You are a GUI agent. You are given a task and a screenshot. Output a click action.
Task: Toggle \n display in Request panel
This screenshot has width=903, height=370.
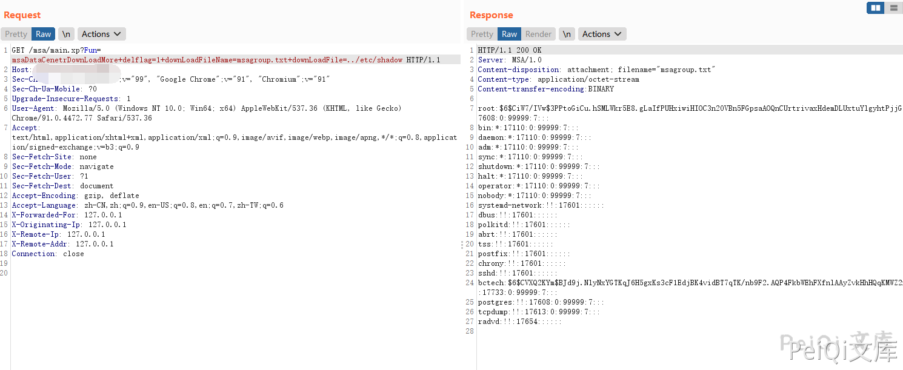[66, 34]
